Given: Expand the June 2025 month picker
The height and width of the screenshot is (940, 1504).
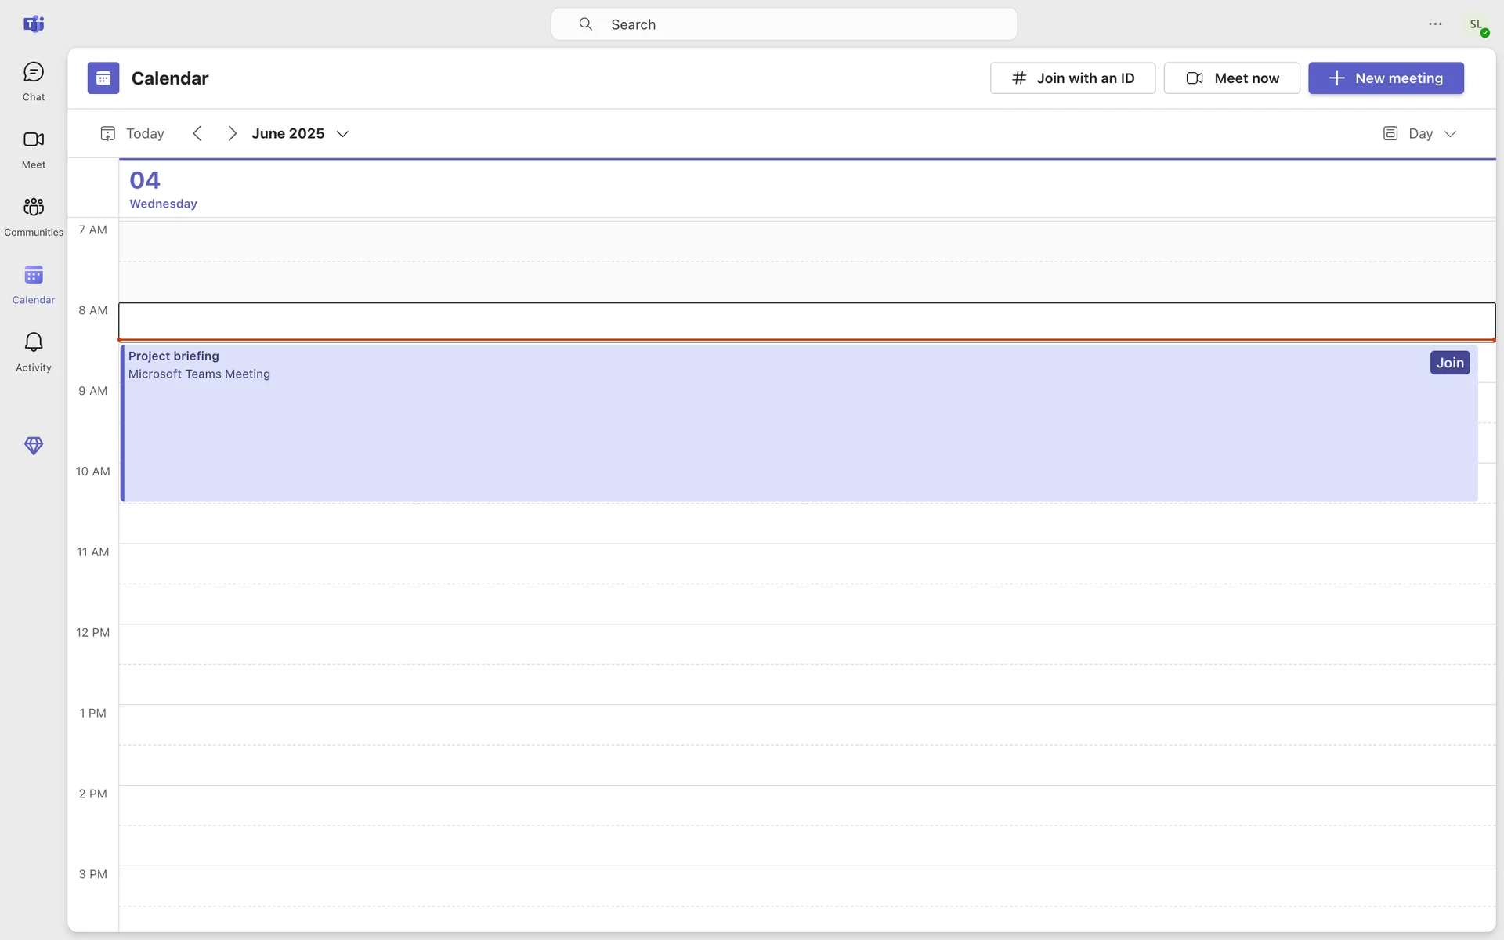Looking at the screenshot, I should point(300,134).
